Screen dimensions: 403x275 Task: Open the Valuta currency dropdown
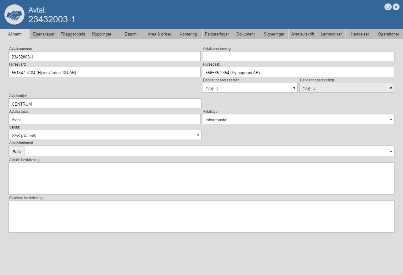(105, 135)
